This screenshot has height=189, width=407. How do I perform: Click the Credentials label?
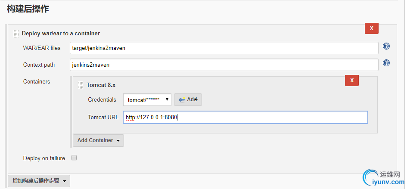click(102, 99)
